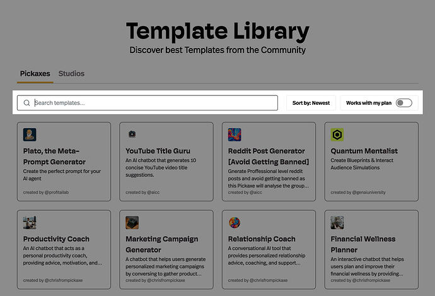Click 'personalized marketing campaigns' description text
This screenshot has width=435, height=296.
[166, 266]
